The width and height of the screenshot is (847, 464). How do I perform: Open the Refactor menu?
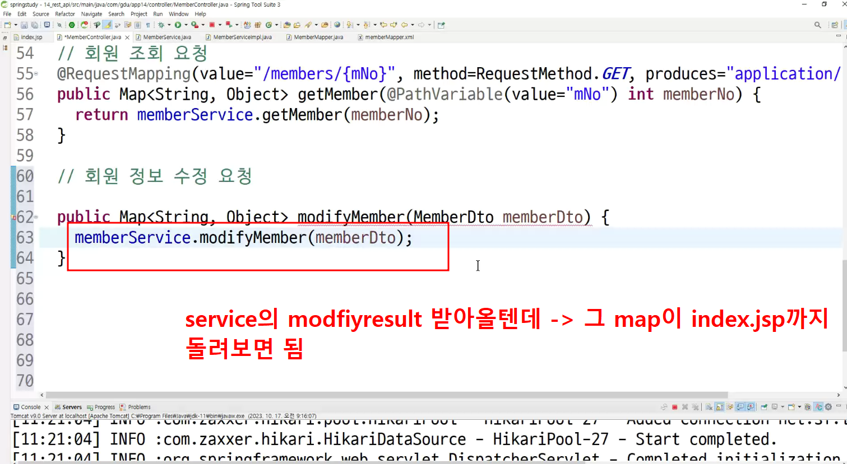coord(65,14)
